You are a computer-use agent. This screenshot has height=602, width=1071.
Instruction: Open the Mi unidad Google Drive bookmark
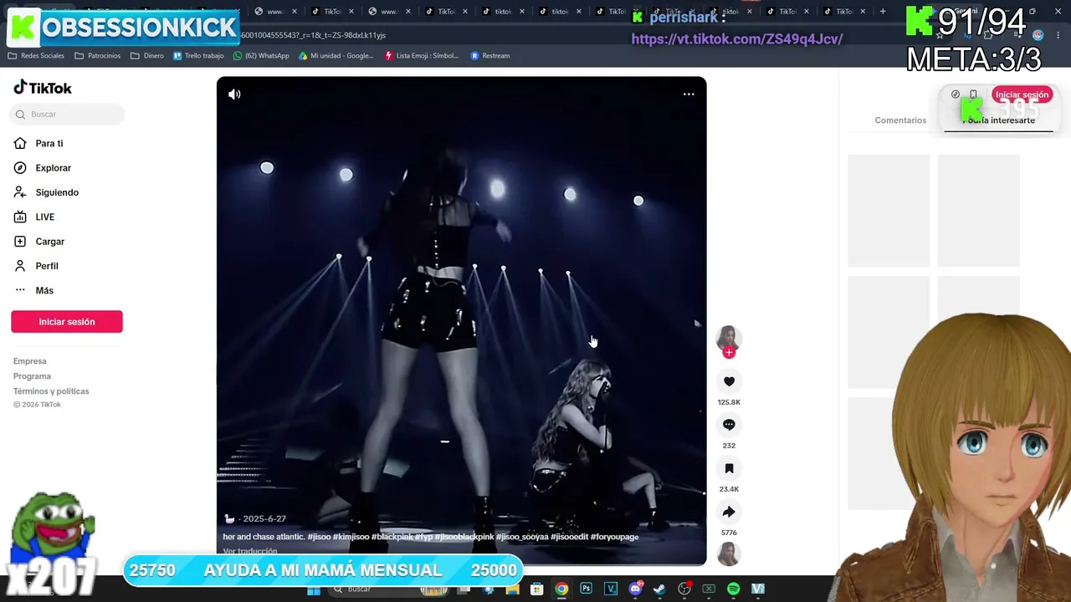pyautogui.click(x=336, y=56)
